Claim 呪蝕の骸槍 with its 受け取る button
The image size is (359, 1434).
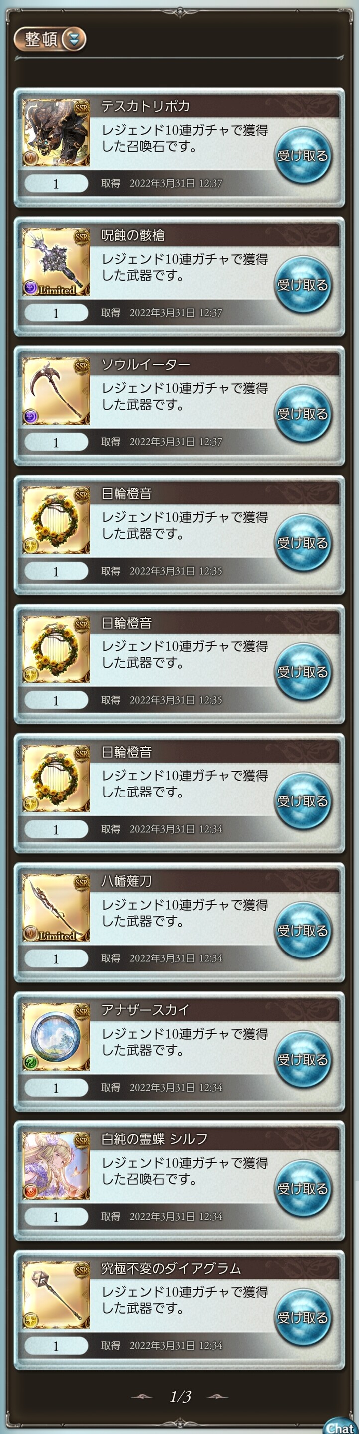click(x=303, y=285)
